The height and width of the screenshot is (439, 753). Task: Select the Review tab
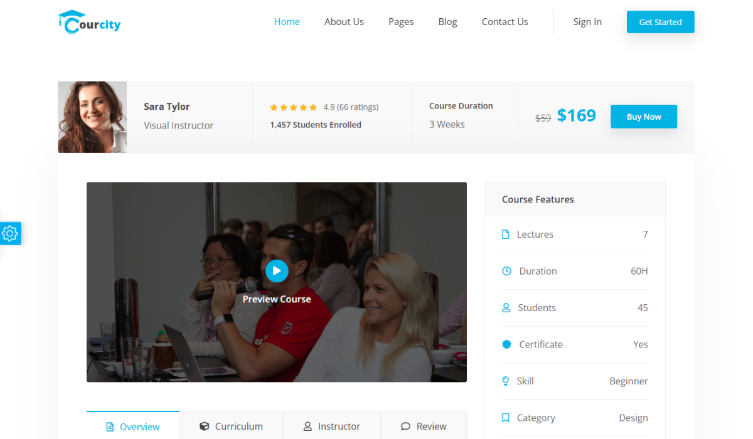point(424,426)
